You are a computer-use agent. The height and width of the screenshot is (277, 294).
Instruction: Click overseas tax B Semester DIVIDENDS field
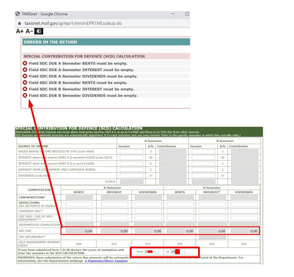[x=244, y=211]
